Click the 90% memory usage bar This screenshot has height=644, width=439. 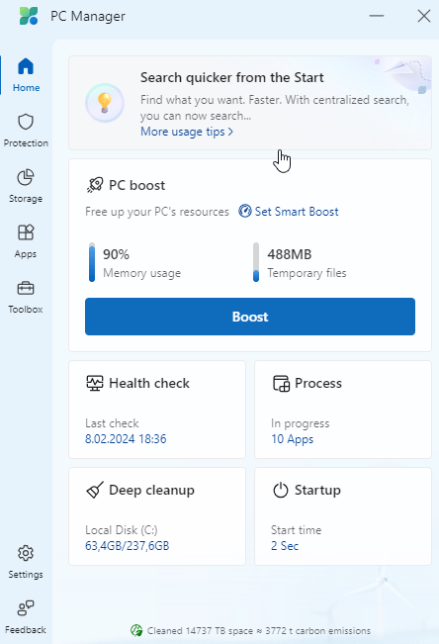coord(92,262)
